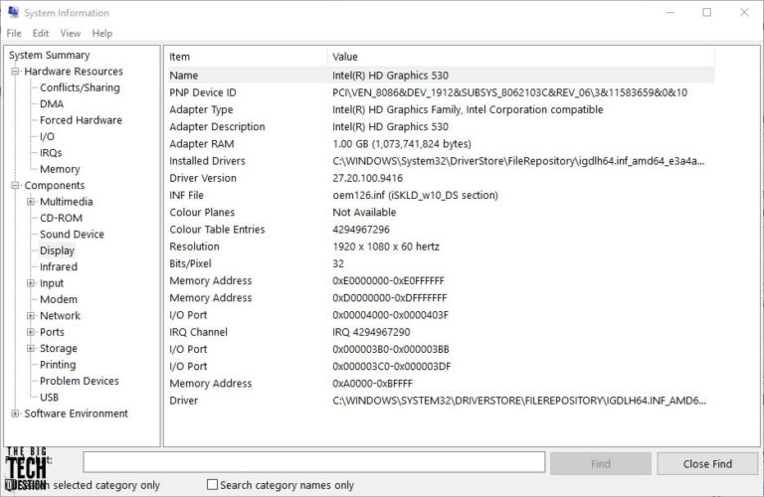Select Software Environment tree item
Screen dimensions: 764x497
coord(76,414)
